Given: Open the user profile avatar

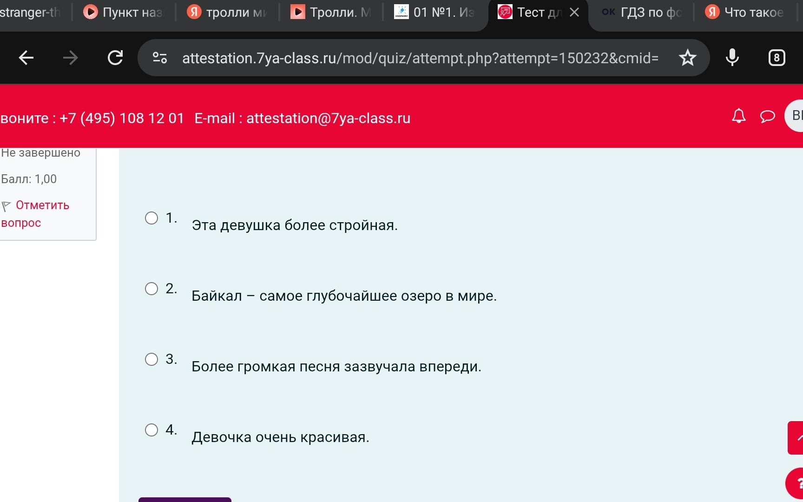Looking at the screenshot, I should [x=795, y=116].
